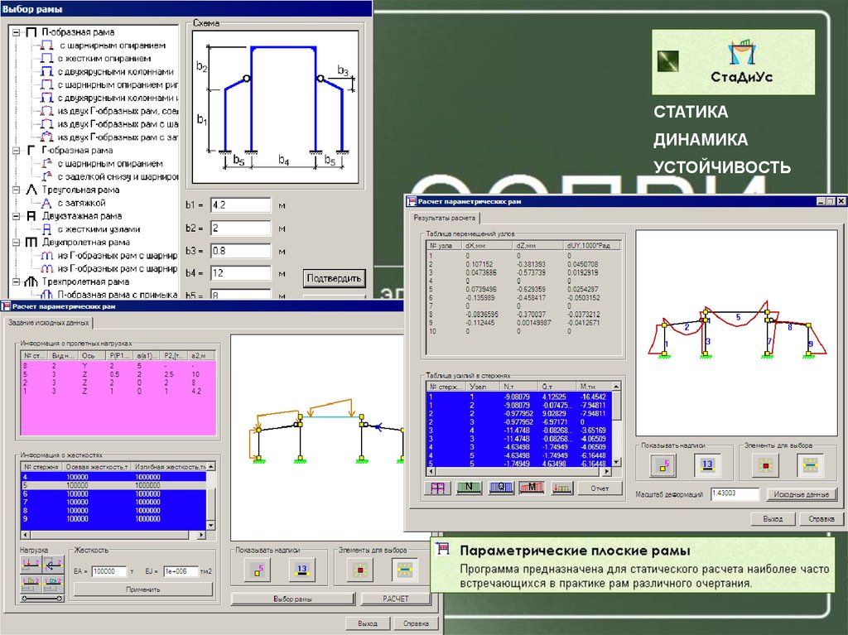
Task: Click the deformed frame icon under forces table
Action: [x=437, y=488]
